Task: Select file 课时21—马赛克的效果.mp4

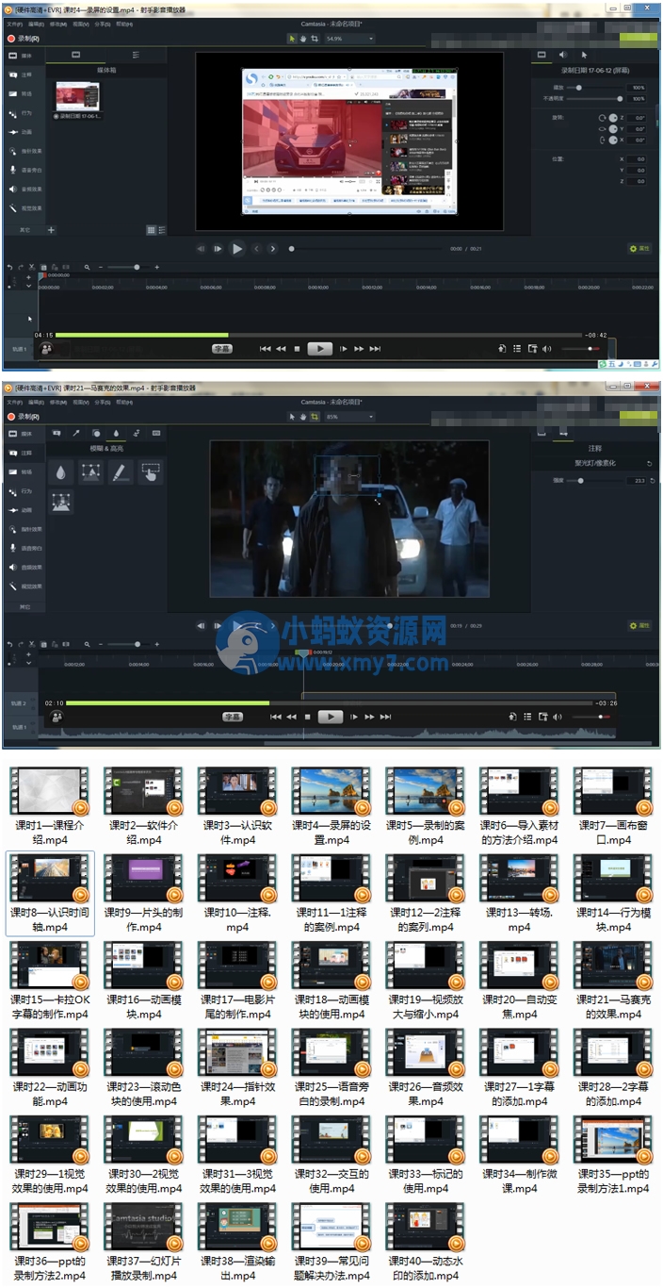Action: [x=614, y=982]
